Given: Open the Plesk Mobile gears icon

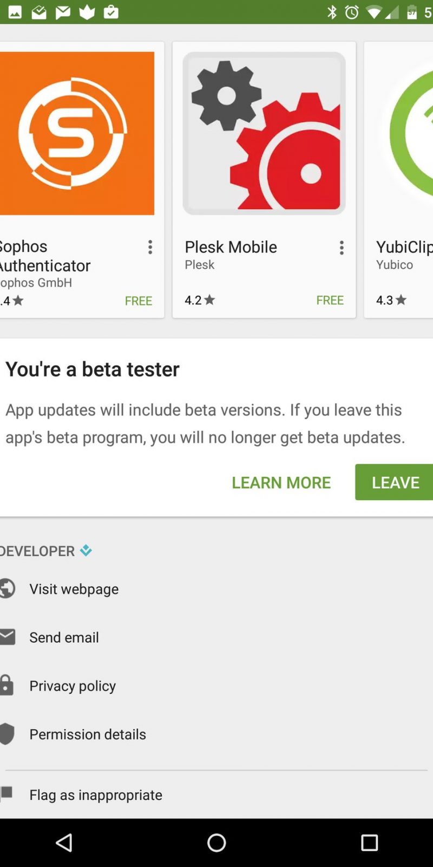Looking at the screenshot, I should [264, 133].
